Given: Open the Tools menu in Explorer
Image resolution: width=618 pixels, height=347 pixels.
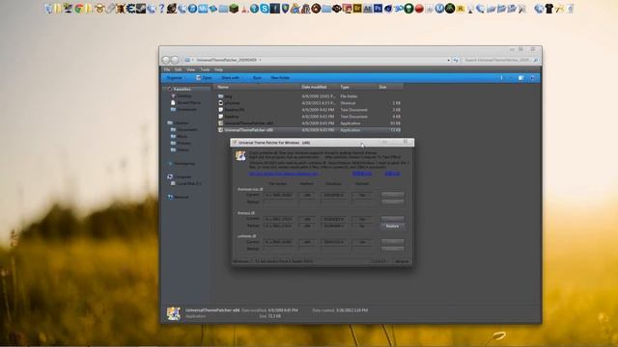Looking at the screenshot, I should [x=205, y=69].
